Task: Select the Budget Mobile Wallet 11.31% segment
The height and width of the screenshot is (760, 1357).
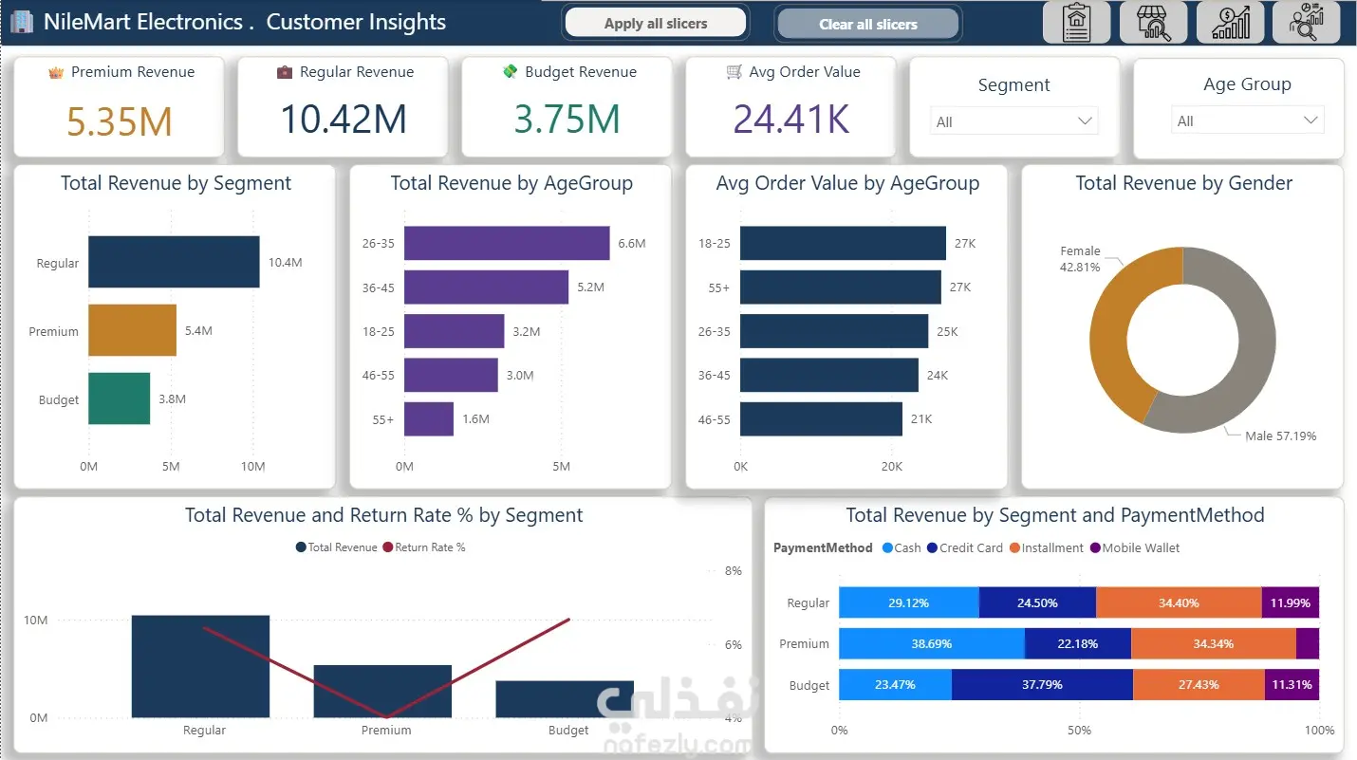Action: point(1292,684)
